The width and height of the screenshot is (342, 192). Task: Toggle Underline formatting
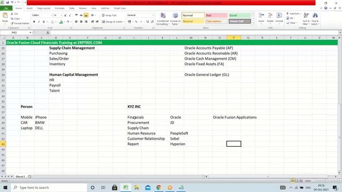44,22
